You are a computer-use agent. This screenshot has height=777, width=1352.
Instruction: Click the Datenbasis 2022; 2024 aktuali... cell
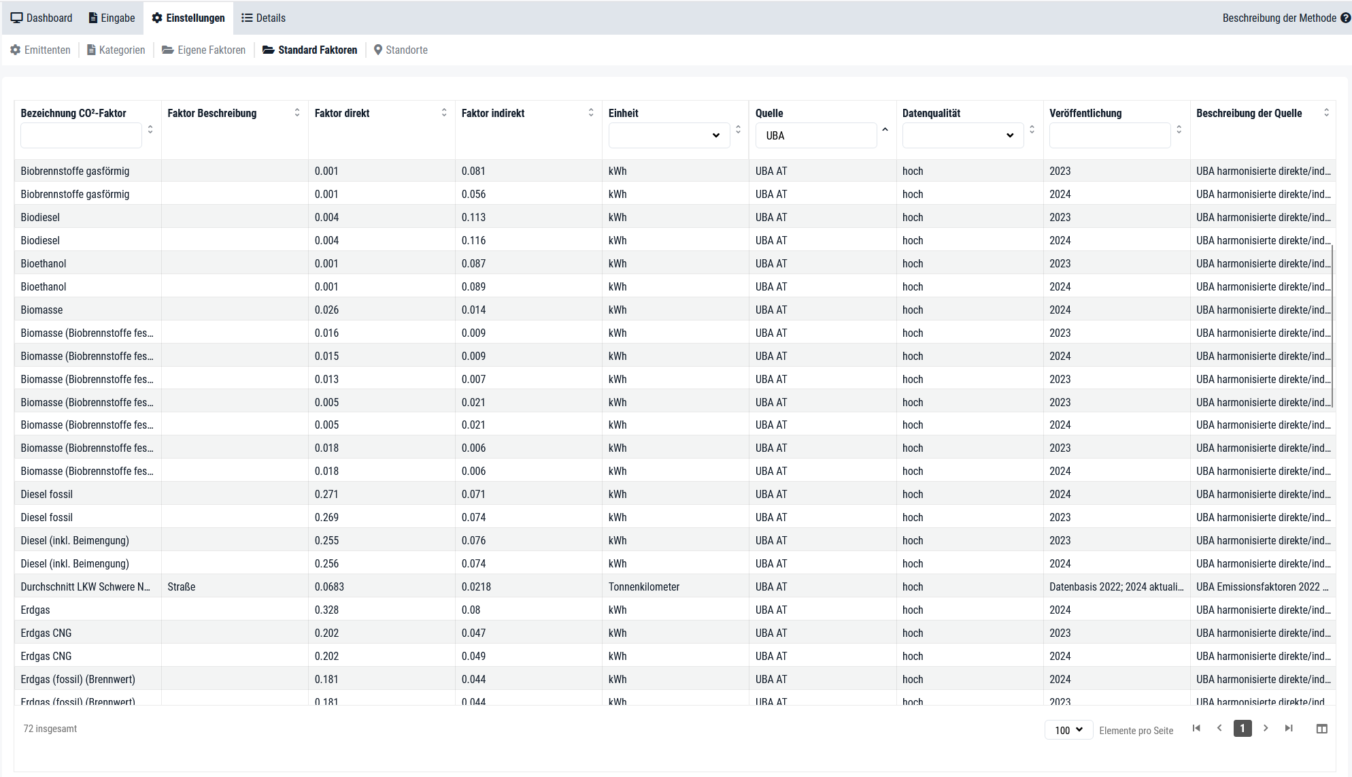click(1117, 586)
